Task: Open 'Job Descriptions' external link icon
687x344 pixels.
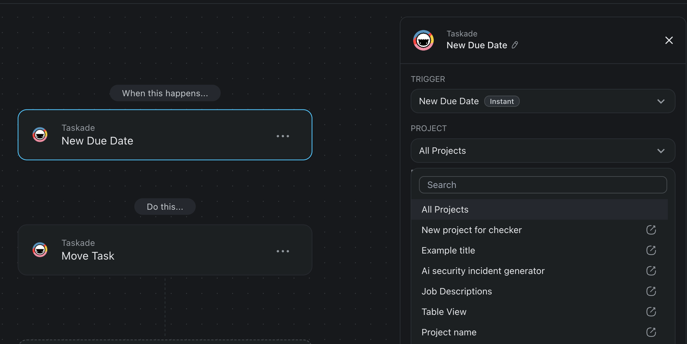Action: tap(651, 291)
